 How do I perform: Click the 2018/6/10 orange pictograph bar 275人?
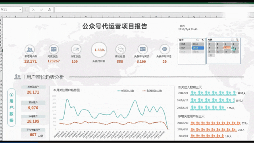(216, 124)
